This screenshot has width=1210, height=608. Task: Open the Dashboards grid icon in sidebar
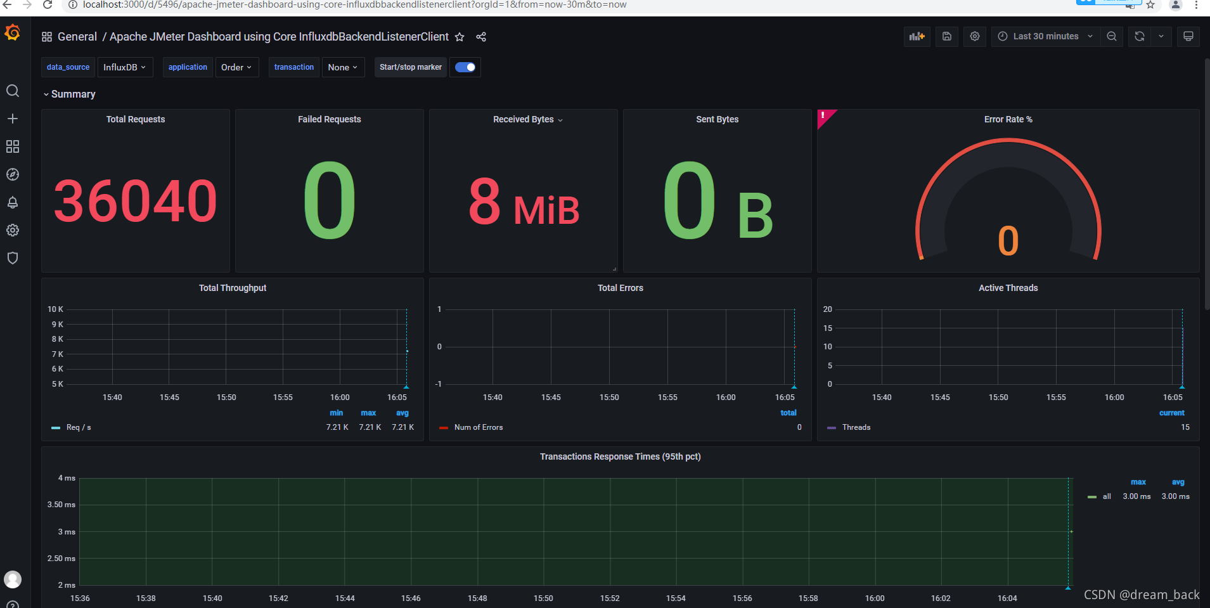pos(13,146)
